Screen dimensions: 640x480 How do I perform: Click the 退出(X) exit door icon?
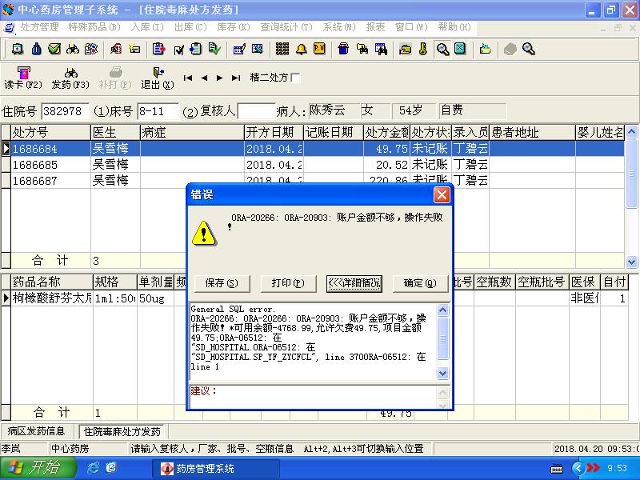coord(158,73)
